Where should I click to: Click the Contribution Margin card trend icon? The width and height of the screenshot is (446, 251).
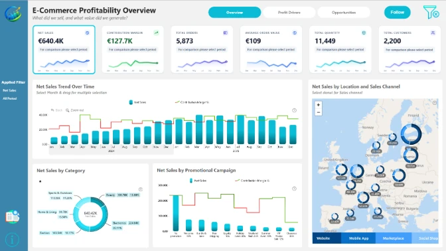[x=156, y=33]
